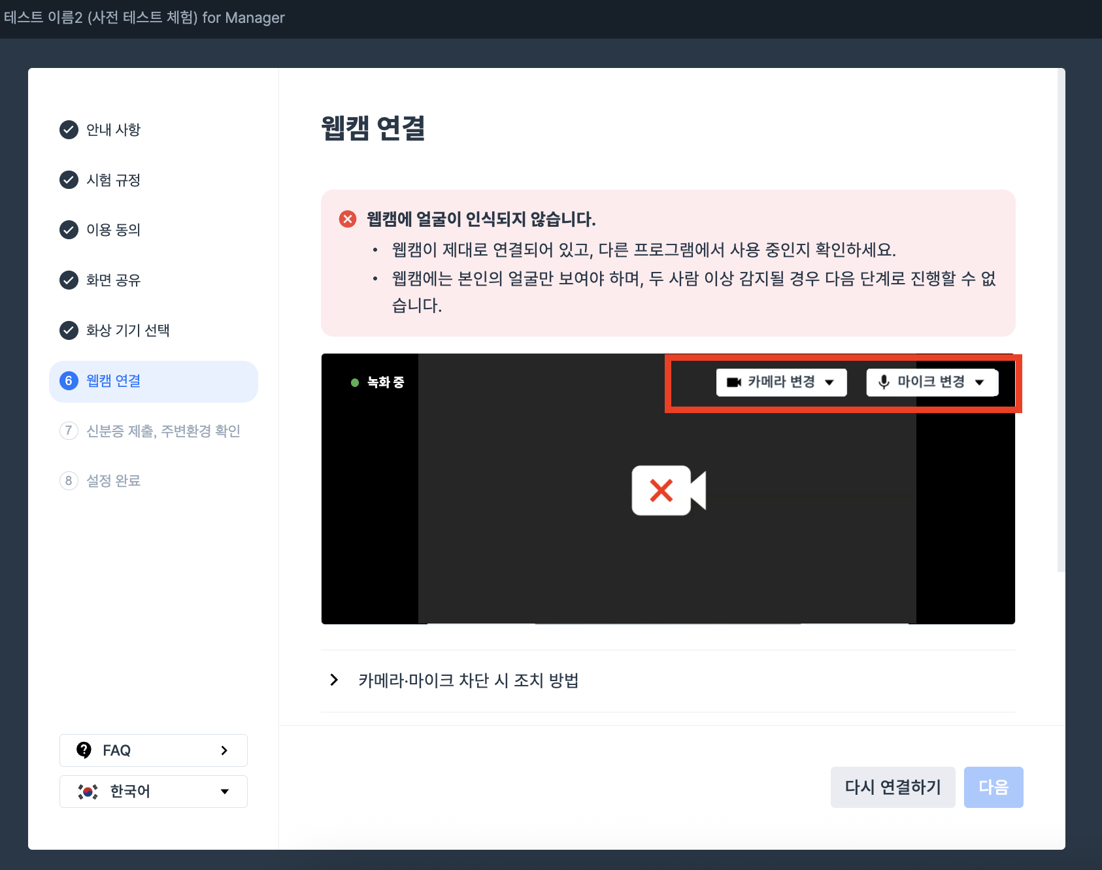Click the check icon beside 화면 공유
Viewport: 1102px width, 870px height.
pyautogui.click(x=69, y=280)
